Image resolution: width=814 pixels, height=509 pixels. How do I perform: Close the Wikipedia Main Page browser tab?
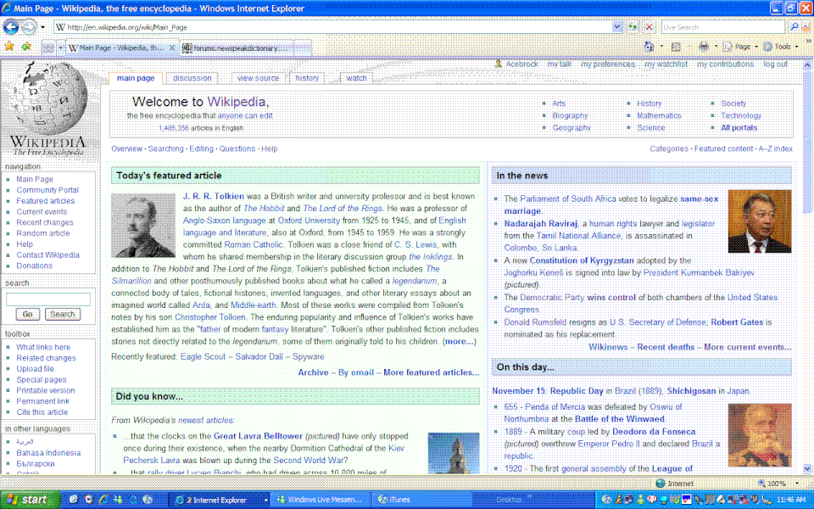[x=171, y=48]
